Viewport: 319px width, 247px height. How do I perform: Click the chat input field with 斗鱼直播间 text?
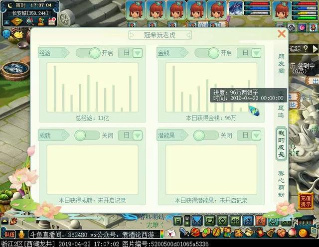tap(94, 235)
